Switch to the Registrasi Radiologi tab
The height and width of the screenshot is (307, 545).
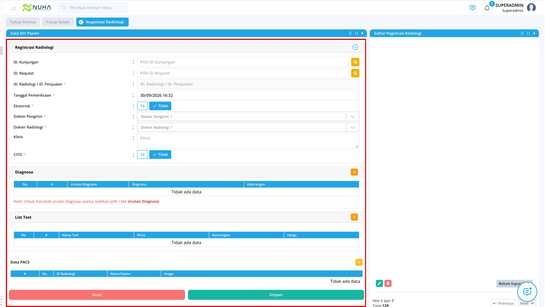pos(102,22)
